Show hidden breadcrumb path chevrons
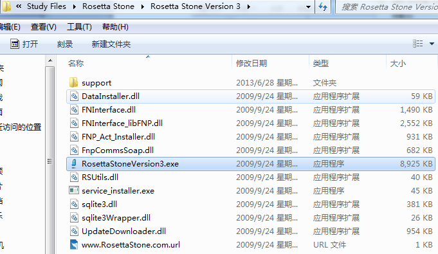 pyautogui.click(x=19, y=6)
